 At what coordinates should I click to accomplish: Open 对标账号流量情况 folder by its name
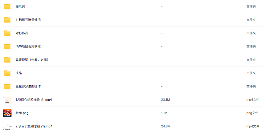(x=28, y=20)
